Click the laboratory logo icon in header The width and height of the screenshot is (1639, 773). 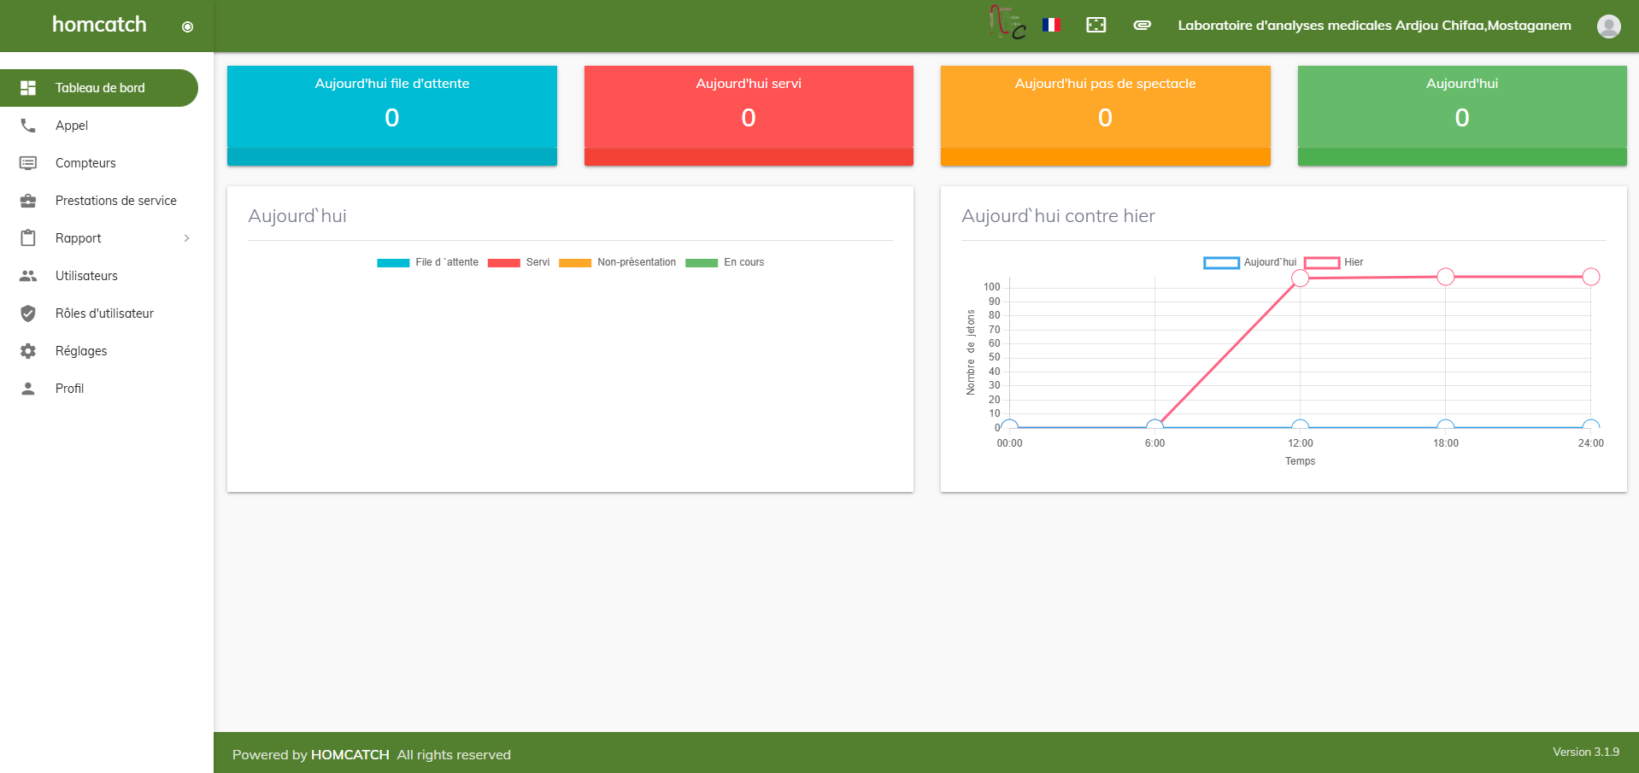click(1007, 22)
